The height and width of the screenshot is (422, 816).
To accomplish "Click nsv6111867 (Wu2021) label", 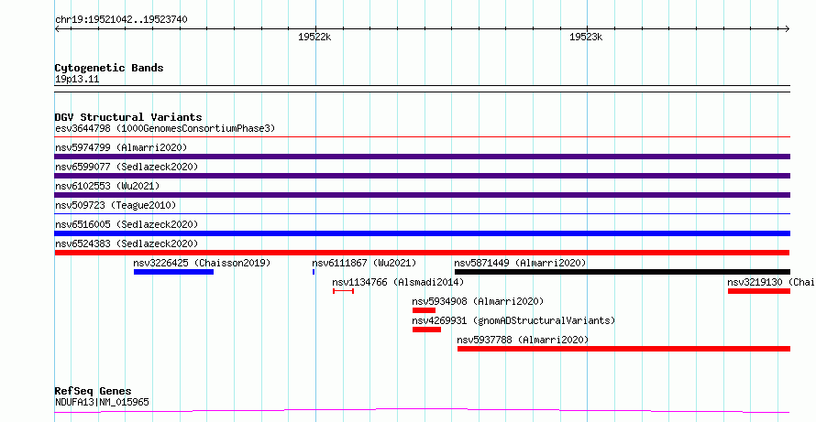I will pyautogui.click(x=364, y=263).
